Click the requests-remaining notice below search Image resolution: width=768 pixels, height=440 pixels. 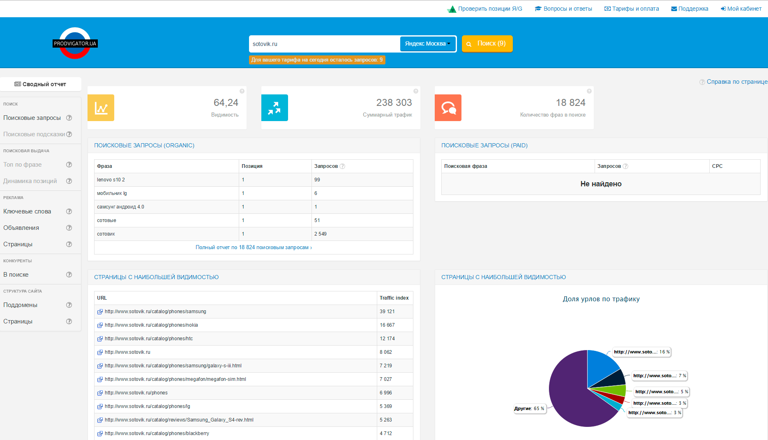click(317, 60)
